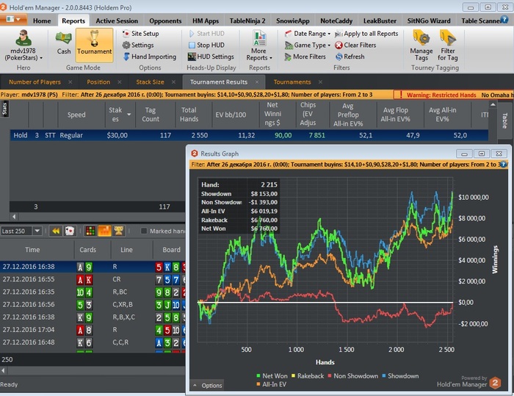Screen dimensions: 514x396
Task: Switch to Tournaments report tab
Action: pyautogui.click(x=292, y=82)
